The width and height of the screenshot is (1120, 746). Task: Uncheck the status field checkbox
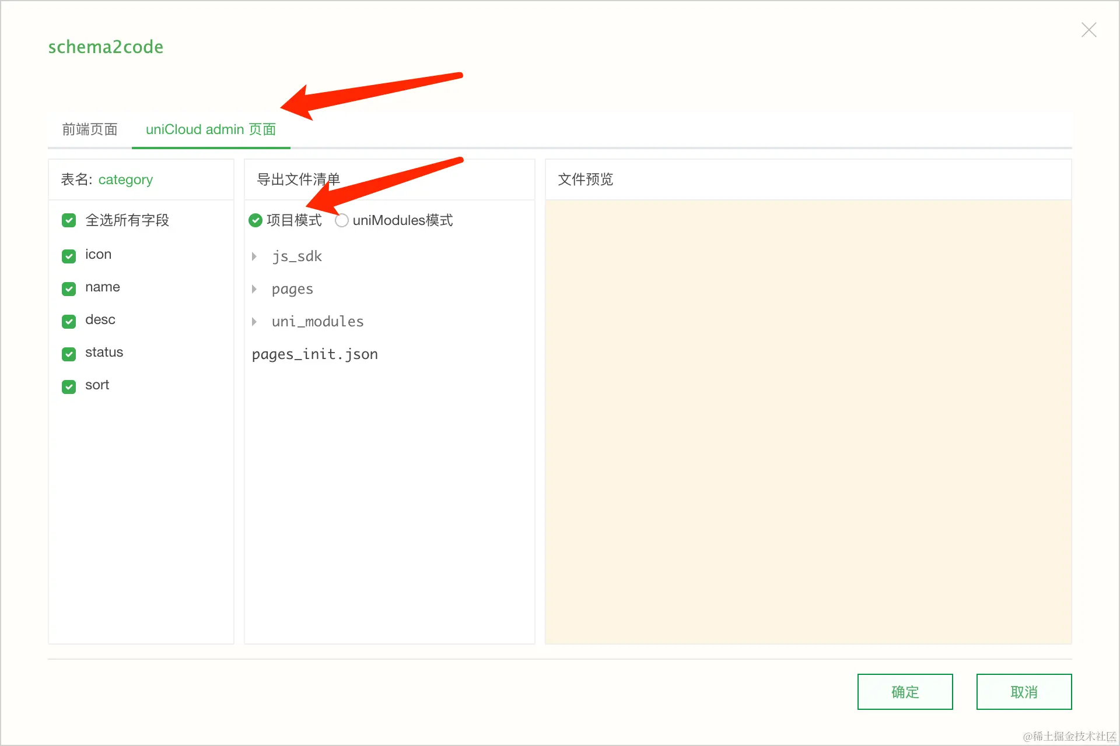[68, 353]
